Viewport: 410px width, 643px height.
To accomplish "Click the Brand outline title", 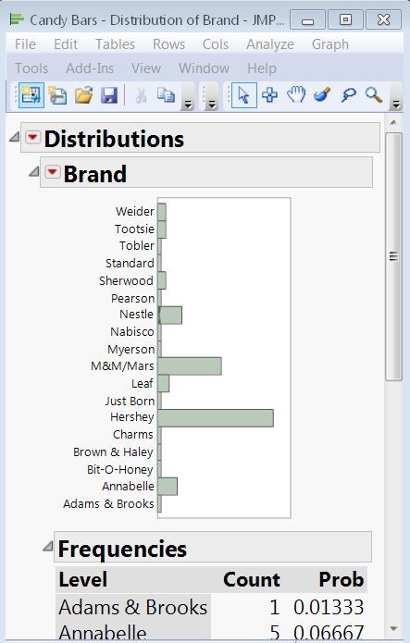I will [x=95, y=174].
